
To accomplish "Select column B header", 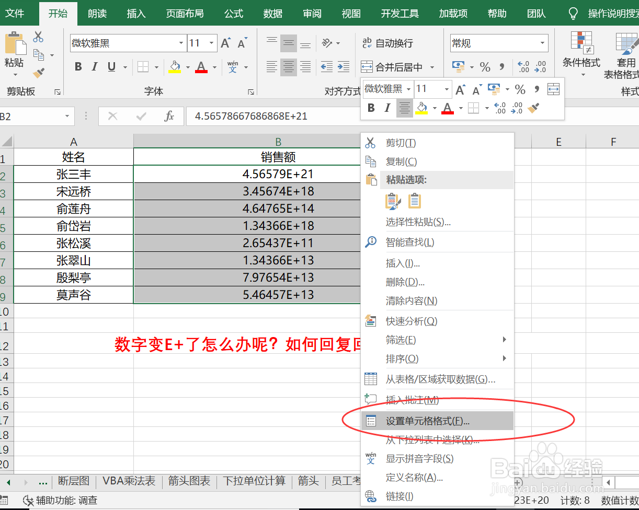I will click(278, 142).
